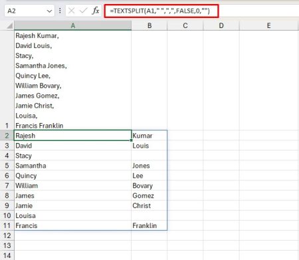Expand the Name Box dropdown arrow

click(x=50, y=11)
